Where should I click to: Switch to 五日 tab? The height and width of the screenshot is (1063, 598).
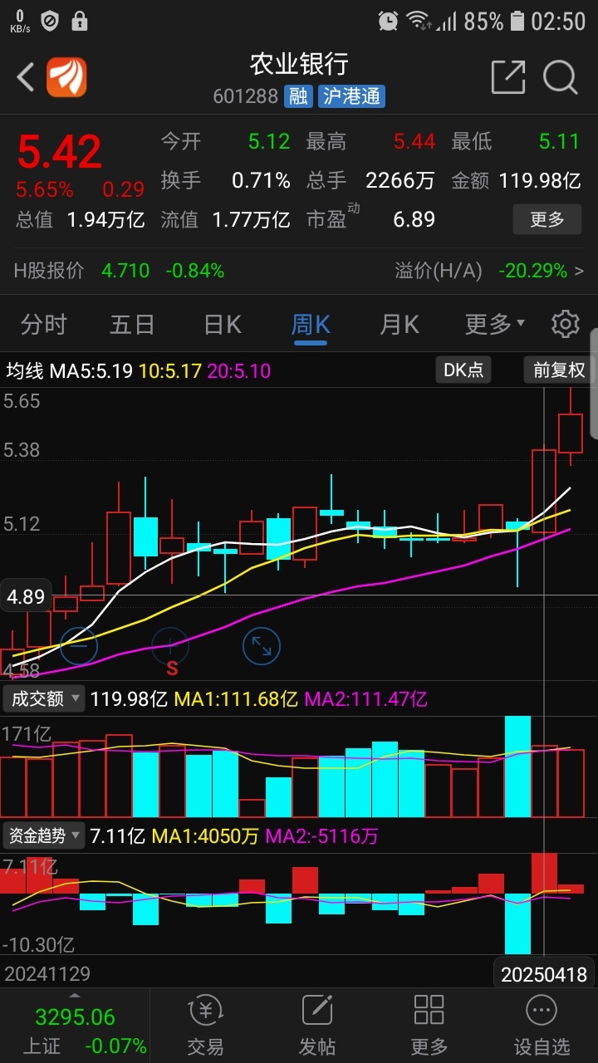pos(133,324)
